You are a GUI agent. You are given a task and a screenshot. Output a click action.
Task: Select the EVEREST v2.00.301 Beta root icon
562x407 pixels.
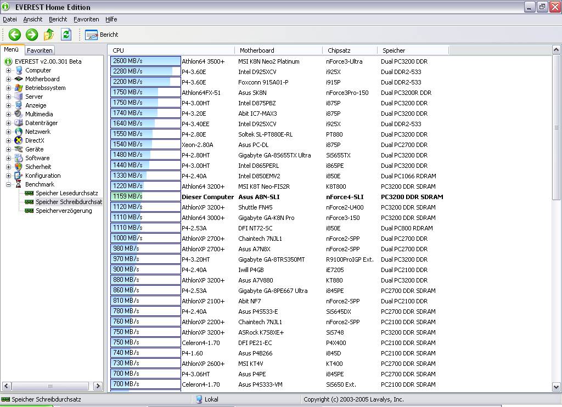pyautogui.click(x=8, y=61)
